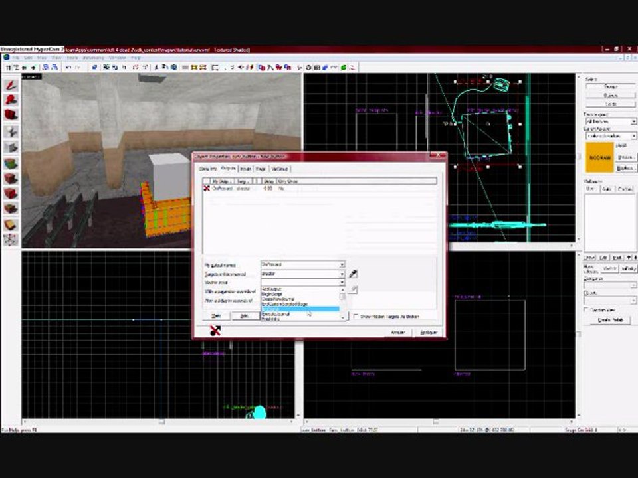The image size is (638, 478).
Task: Move VisGroup up with the arrow button
Action: 629,258
